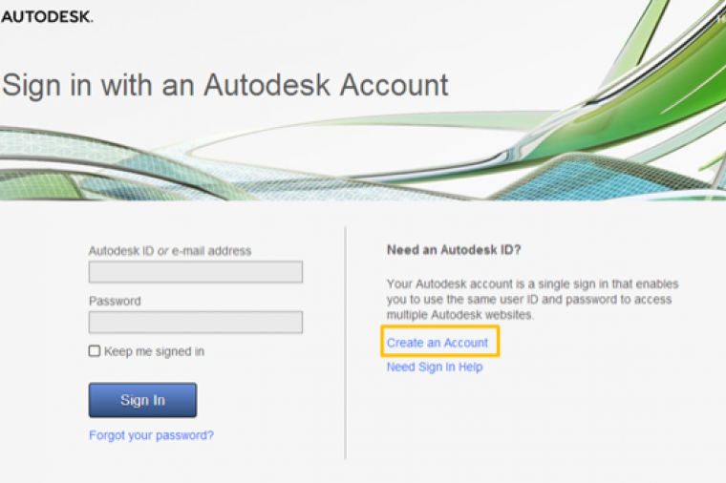Screen dimensions: 726x483
Task: Click the Autodesk ID or e-mail address label
Action: 170,251
